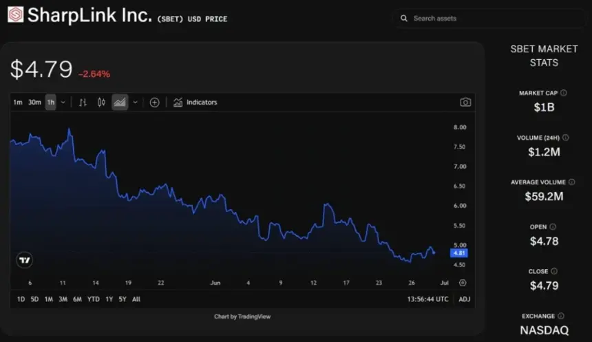Viewport: 592px width, 342px height.
Task: Open chart time settings target icon
Action: (463, 283)
